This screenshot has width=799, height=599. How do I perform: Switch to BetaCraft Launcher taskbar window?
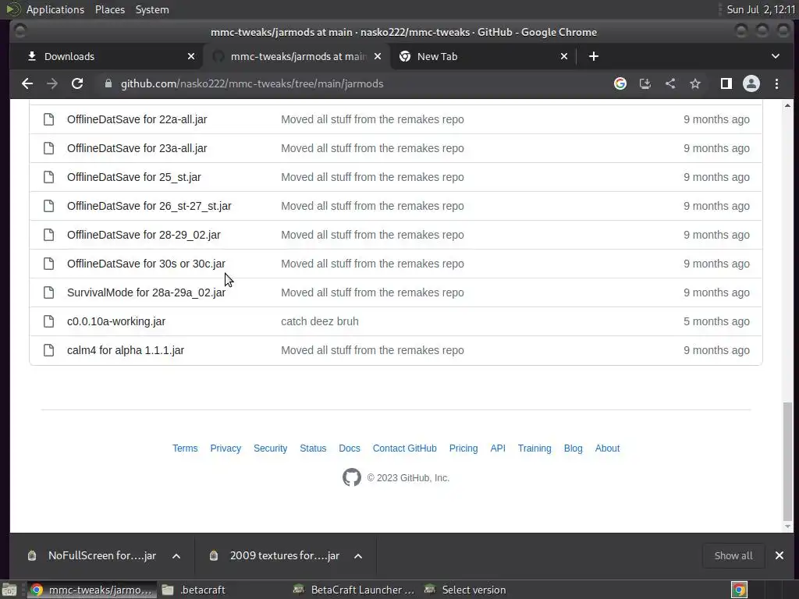click(355, 590)
